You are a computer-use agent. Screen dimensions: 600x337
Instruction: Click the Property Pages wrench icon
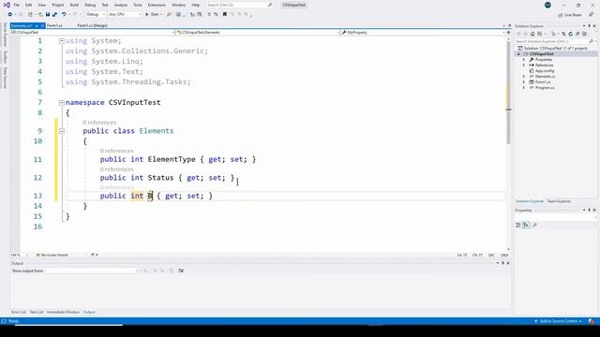click(535, 225)
